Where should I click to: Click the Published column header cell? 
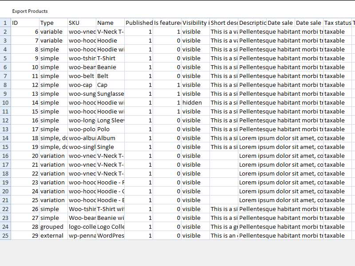click(138, 23)
